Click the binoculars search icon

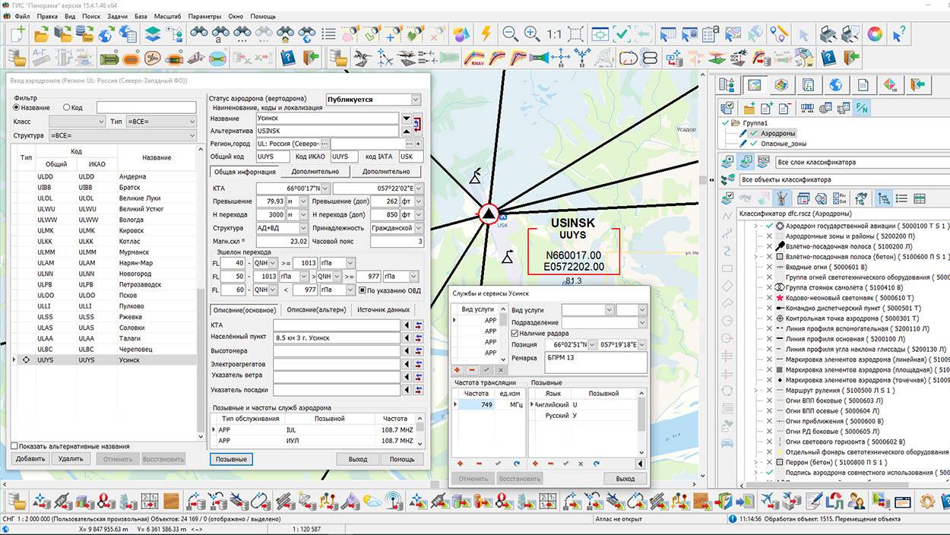tap(199, 33)
